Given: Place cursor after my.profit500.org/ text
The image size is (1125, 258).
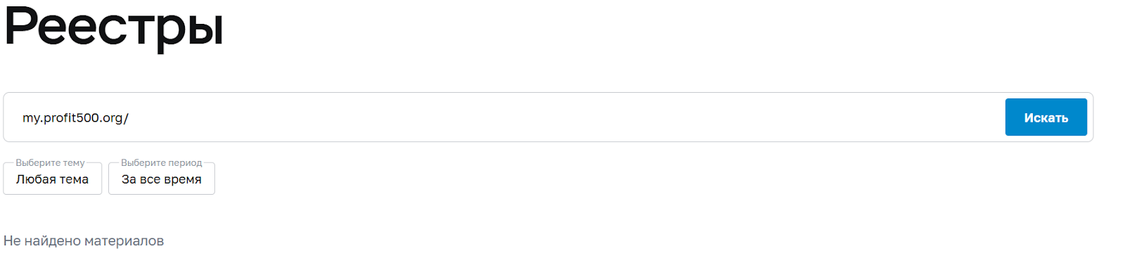Looking at the screenshot, I should (x=130, y=117).
